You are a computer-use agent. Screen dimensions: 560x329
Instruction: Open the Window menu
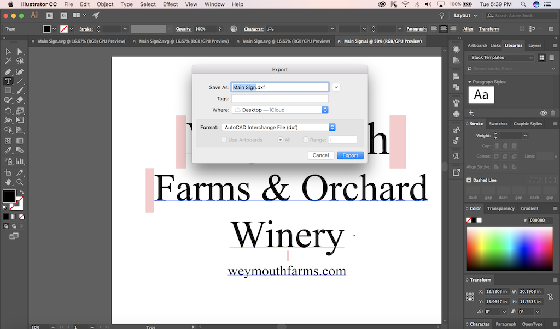[x=214, y=4]
